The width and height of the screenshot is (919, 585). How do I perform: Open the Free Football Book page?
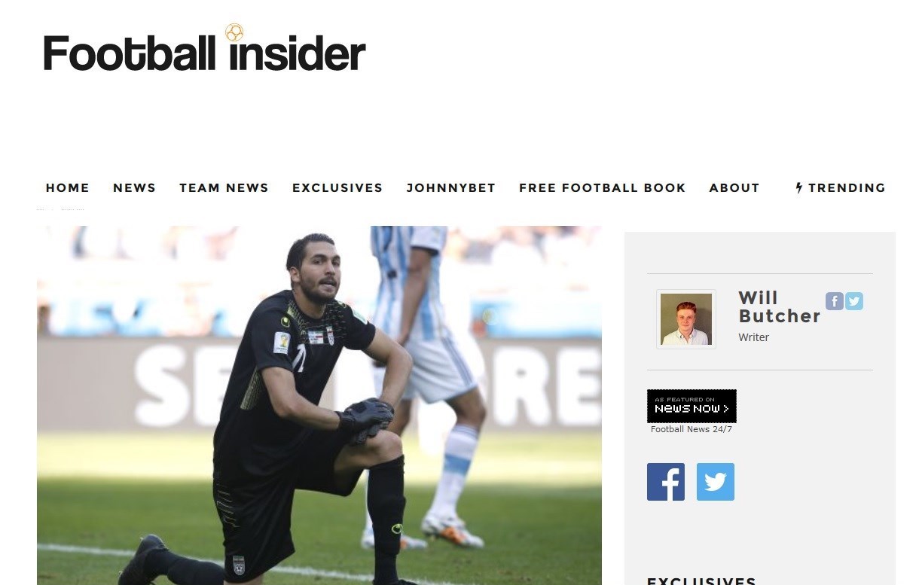click(603, 187)
